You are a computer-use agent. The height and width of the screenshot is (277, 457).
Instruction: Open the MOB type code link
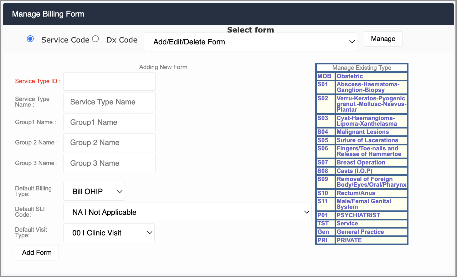[x=324, y=76]
